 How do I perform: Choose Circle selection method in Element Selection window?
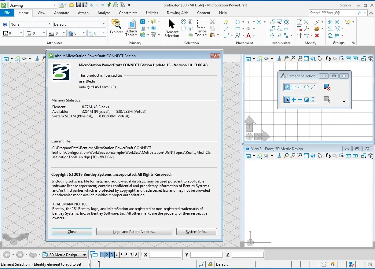pyautogui.click(x=307, y=87)
